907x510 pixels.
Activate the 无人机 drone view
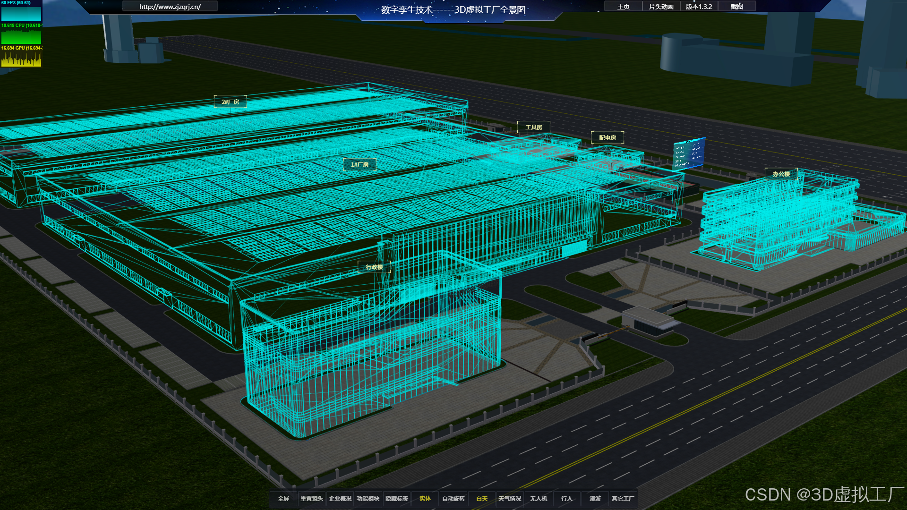pyautogui.click(x=538, y=499)
